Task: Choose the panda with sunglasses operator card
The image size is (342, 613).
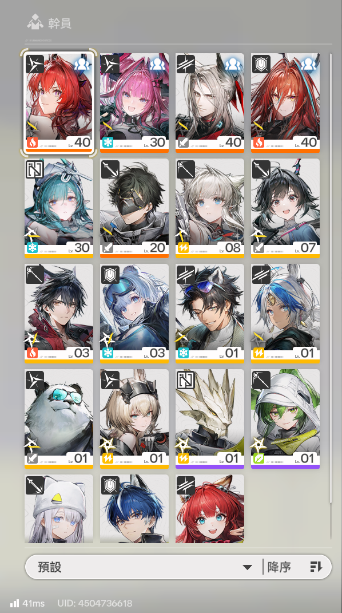Action: pyautogui.click(x=58, y=419)
